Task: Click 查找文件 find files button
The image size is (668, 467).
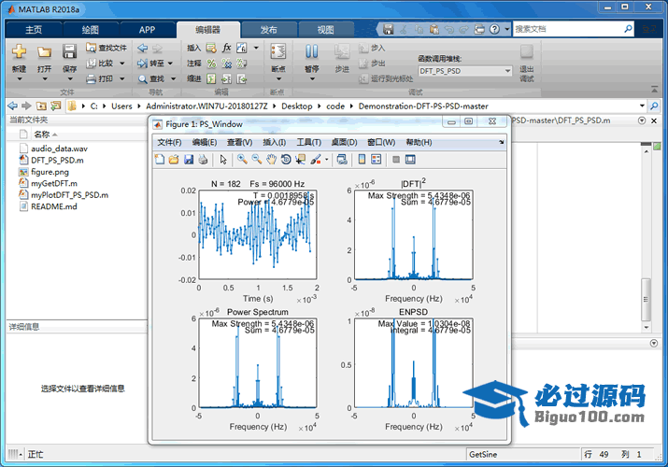Action: [x=107, y=48]
